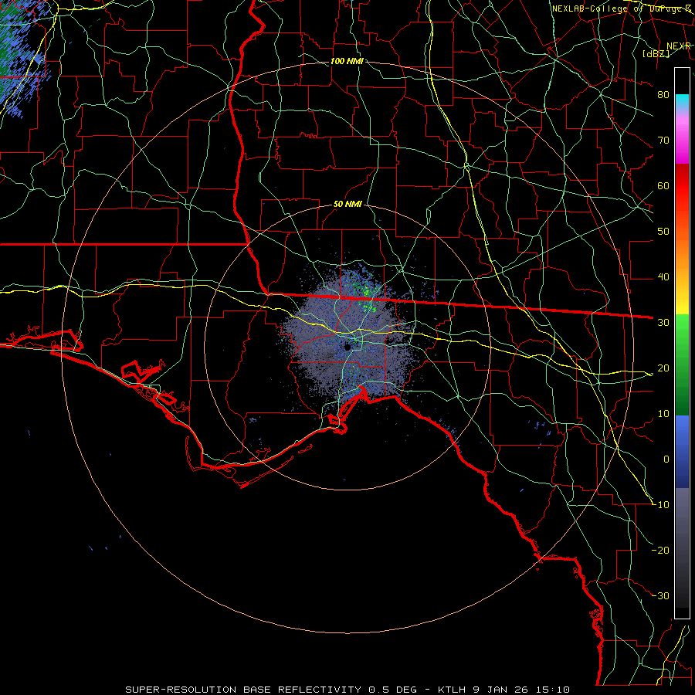Image resolution: width=695 pixels, height=695 pixels.
Task: Click the 30 value on dBZ scale
Action: [x=663, y=323]
